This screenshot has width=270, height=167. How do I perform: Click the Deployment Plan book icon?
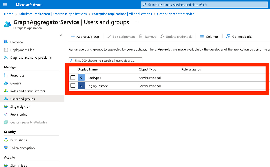tap(6, 50)
